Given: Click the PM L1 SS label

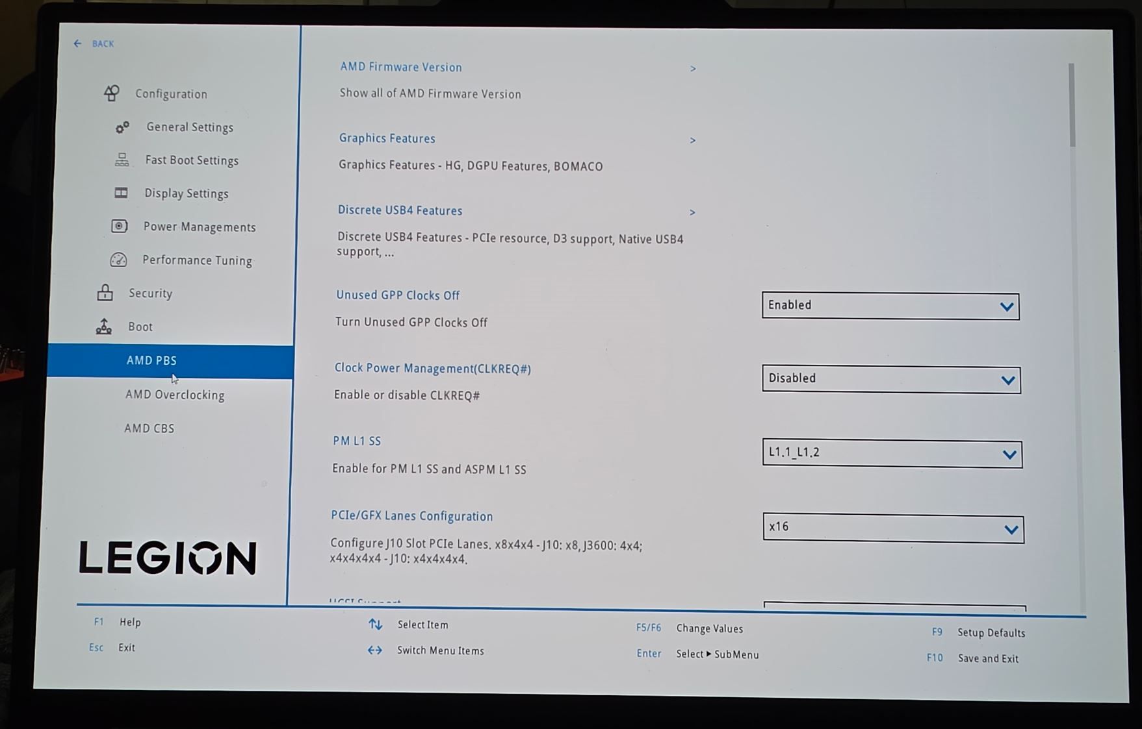Looking at the screenshot, I should click(357, 441).
